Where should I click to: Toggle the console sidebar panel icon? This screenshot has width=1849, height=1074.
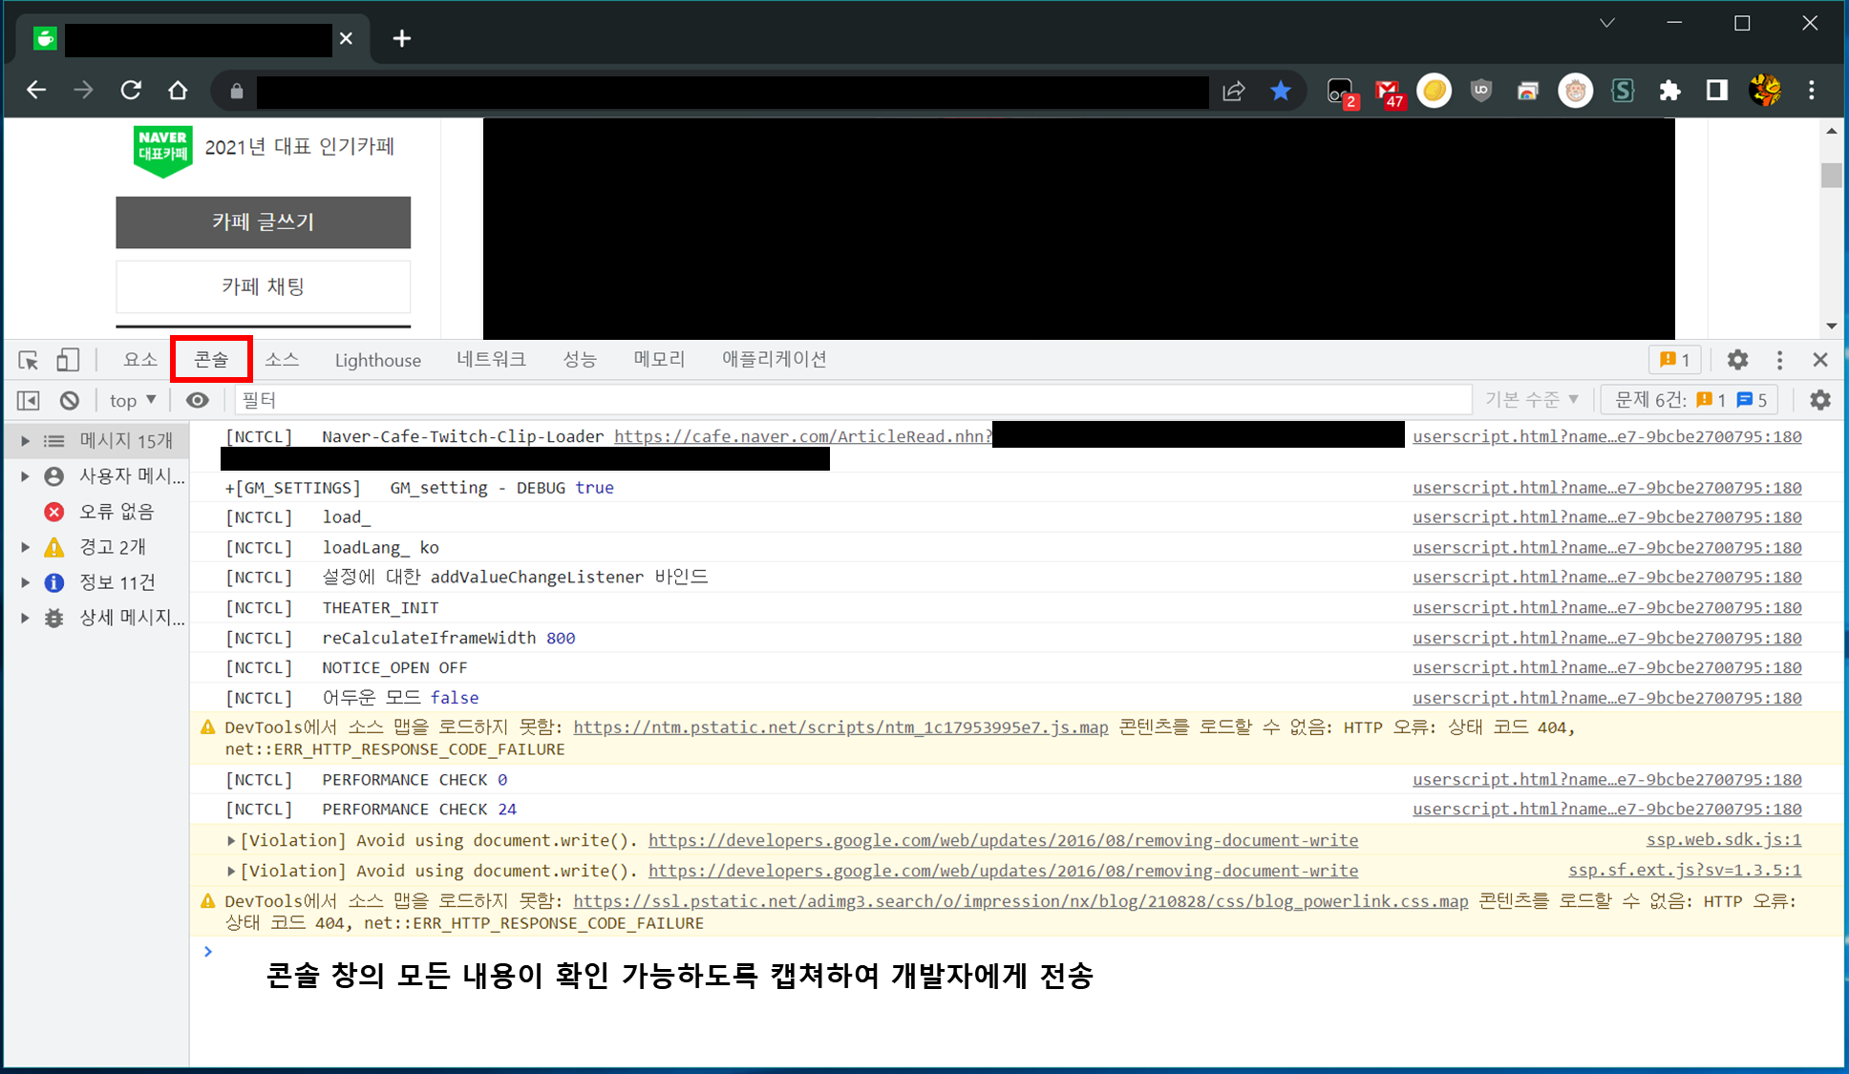pyautogui.click(x=29, y=400)
